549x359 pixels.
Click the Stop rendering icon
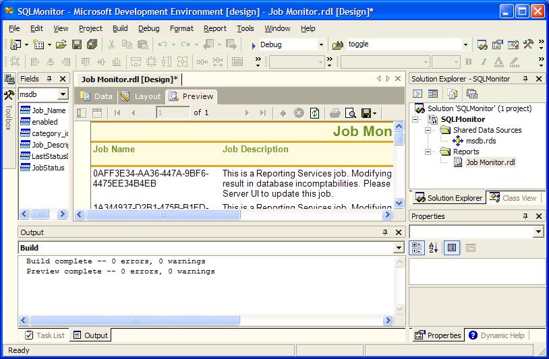tap(299, 113)
